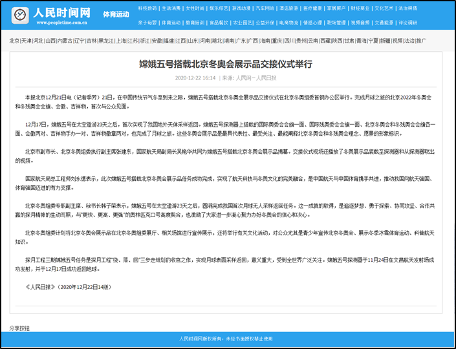This screenshot has width=456, height=349.
Task: Open the 人民时间网 site title link
Action: tap(61, 13)
